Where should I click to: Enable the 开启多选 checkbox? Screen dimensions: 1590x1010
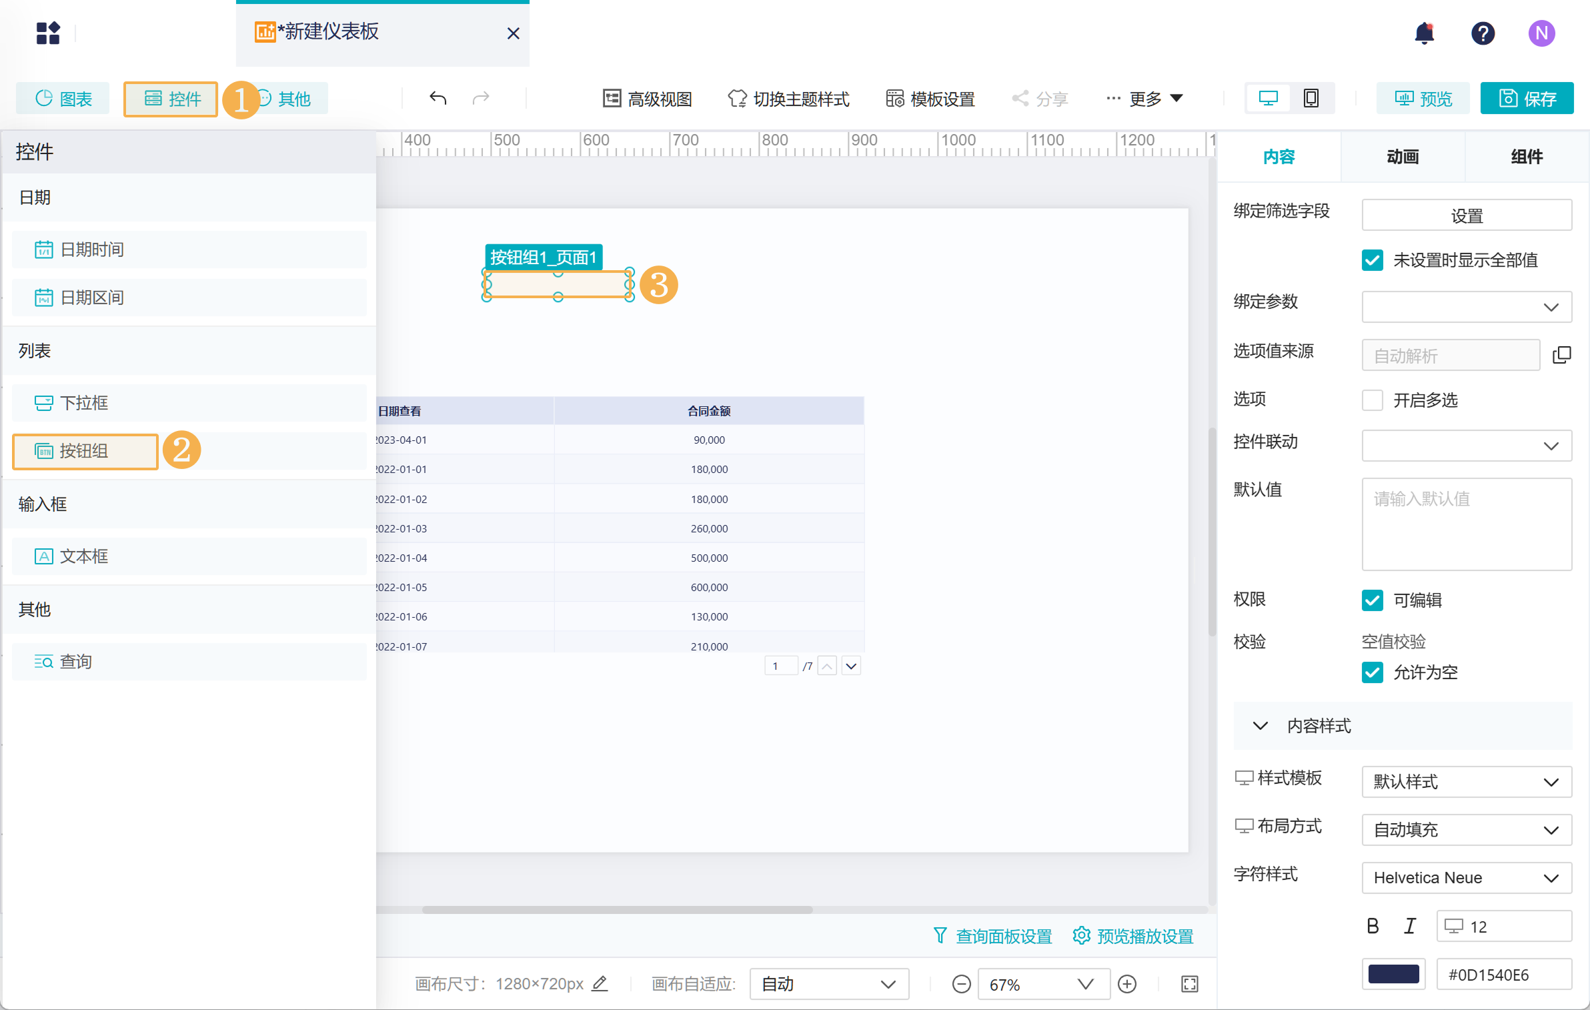coord(1372,400)
